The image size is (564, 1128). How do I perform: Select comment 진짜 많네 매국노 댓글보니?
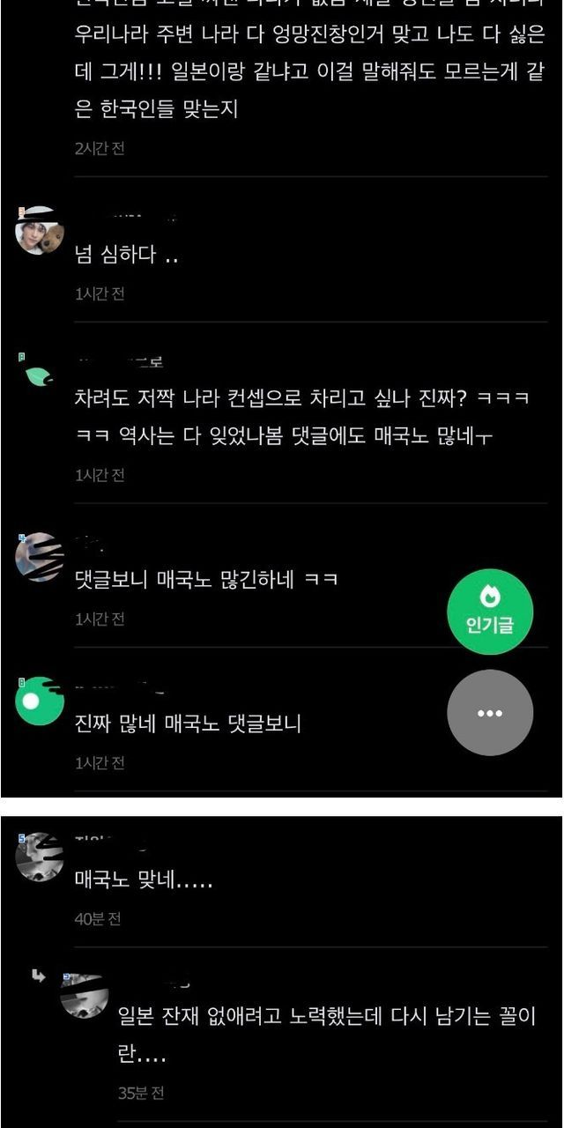pos(189,723)
